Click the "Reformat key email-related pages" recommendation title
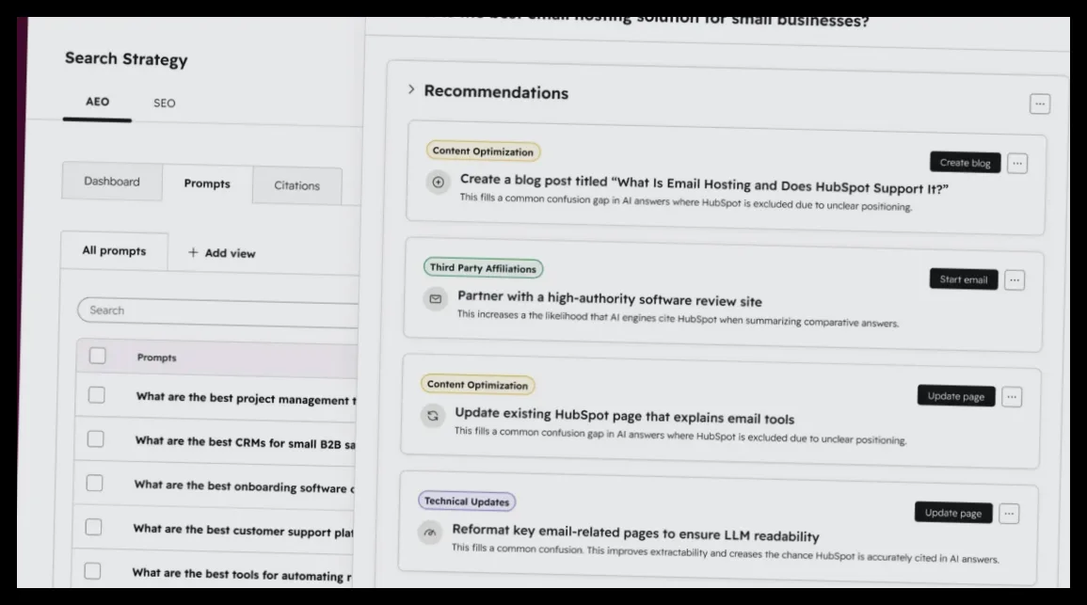This screenshot has height=605, width=1087. (x=635, y=533)
